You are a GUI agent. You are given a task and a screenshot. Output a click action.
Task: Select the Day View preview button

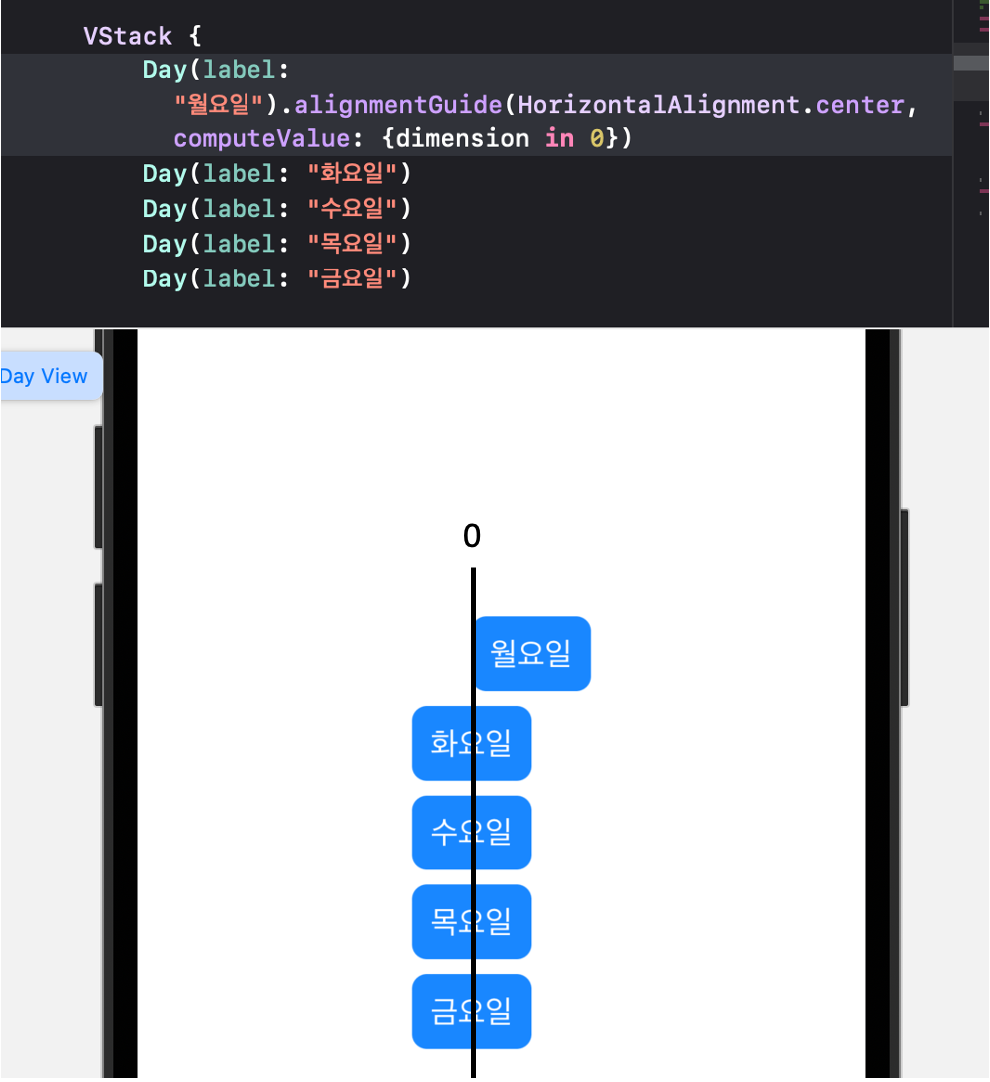[x=48, y=376]
